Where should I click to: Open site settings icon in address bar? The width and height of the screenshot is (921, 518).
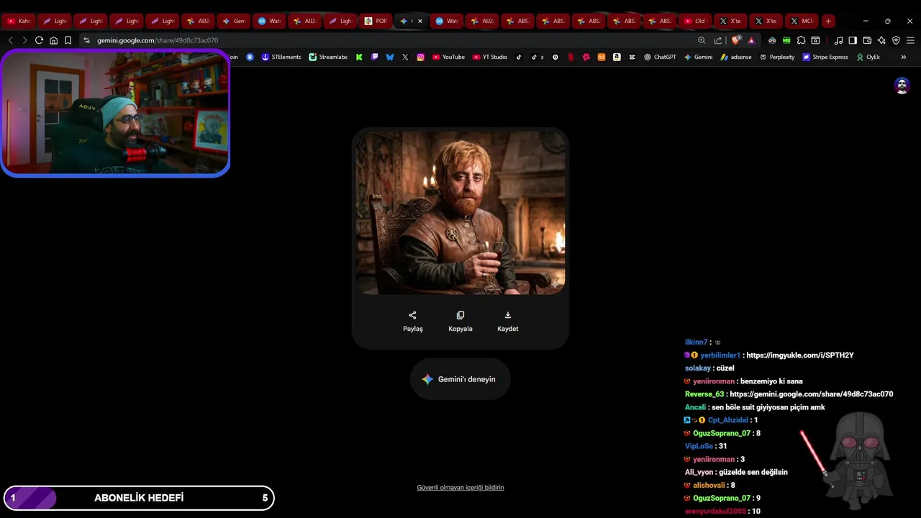tap(86, 40)
